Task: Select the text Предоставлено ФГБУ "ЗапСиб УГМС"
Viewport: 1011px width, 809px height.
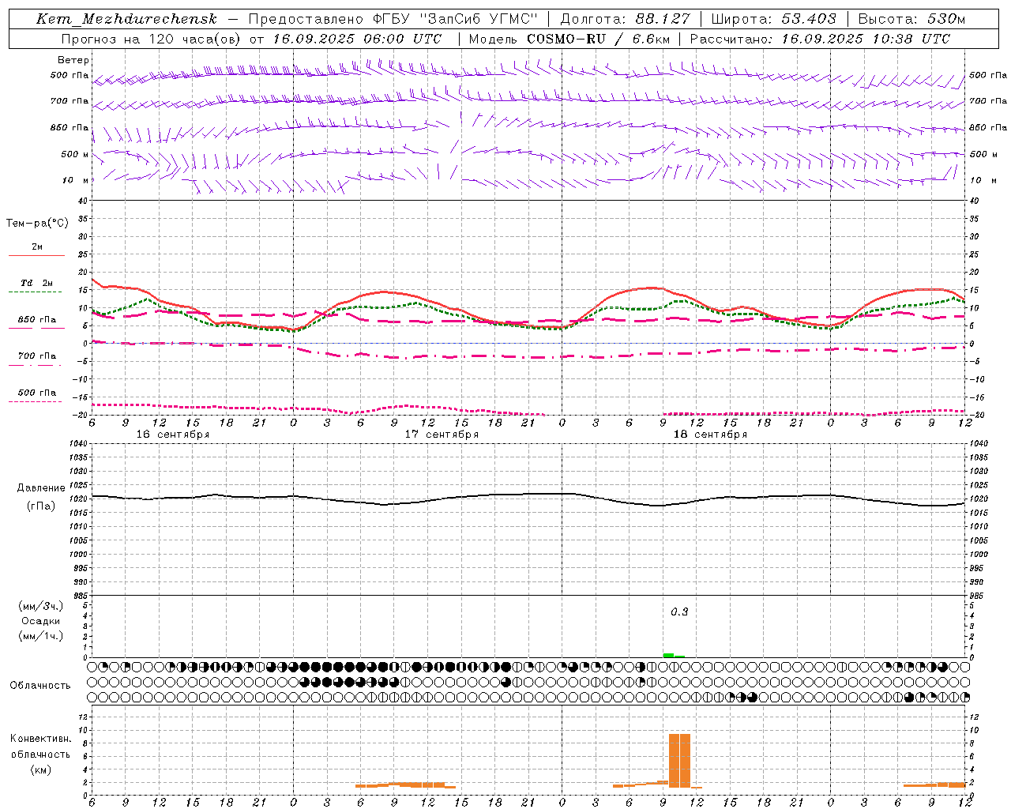Action: pyautogui.click(x=393, y=19)
